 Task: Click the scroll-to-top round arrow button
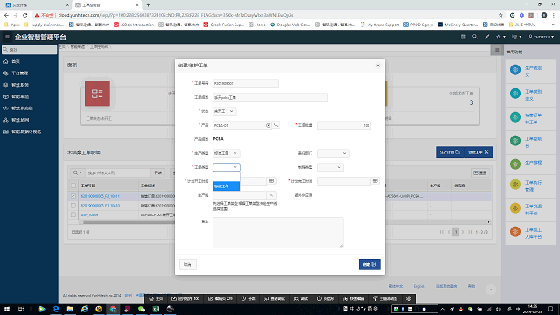tap(491, 290)
